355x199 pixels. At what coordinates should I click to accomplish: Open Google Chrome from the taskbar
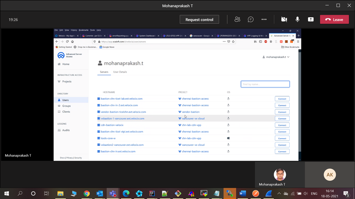pyautogui.click(x=86, y=193)
